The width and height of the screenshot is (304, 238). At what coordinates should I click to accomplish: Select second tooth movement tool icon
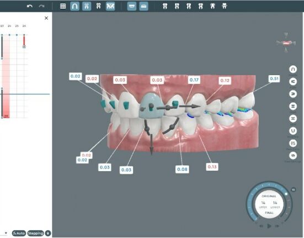point(177,6)
